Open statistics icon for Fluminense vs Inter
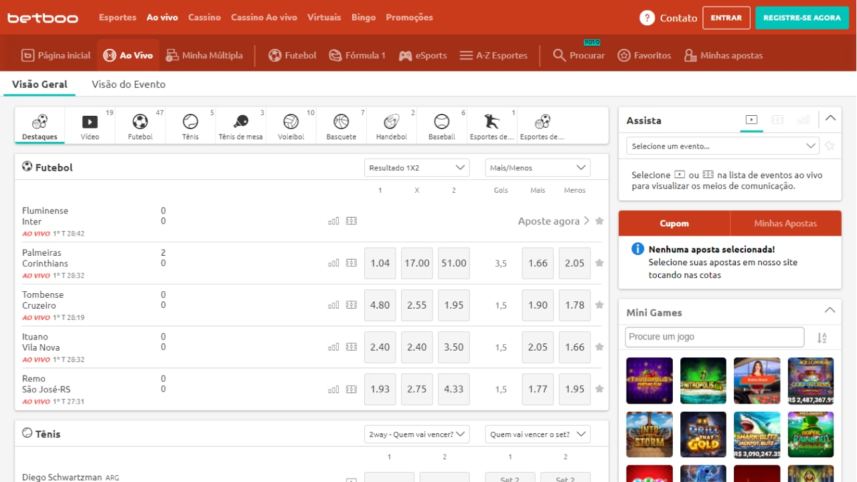Image resolution: width=857 pixels, height=482 pixels. 333,221
